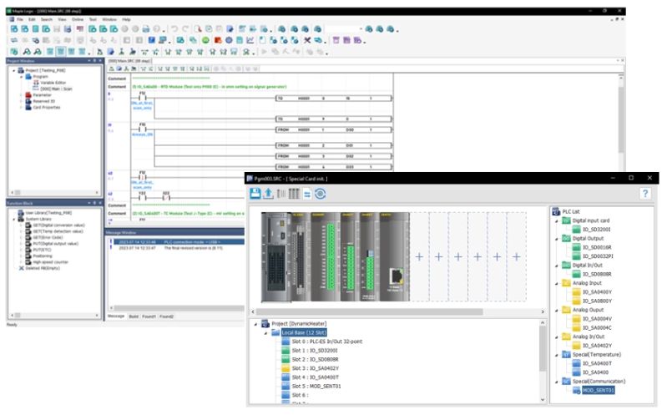This screenshot has width=667, height=415.
Task: Select Slot 1 : IO_SD3200I row
Action: point(315,351)
